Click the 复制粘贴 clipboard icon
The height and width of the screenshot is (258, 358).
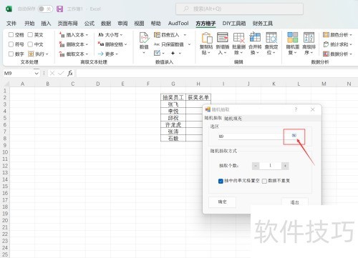pos(206,38)
